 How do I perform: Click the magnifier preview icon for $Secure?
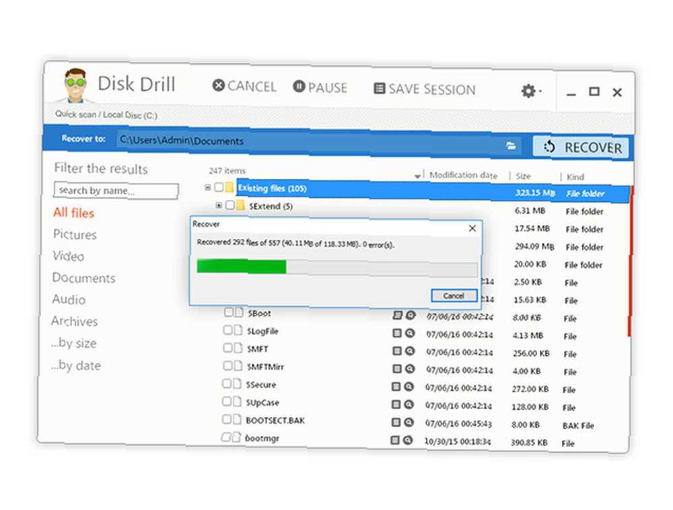tap(409, 386)
